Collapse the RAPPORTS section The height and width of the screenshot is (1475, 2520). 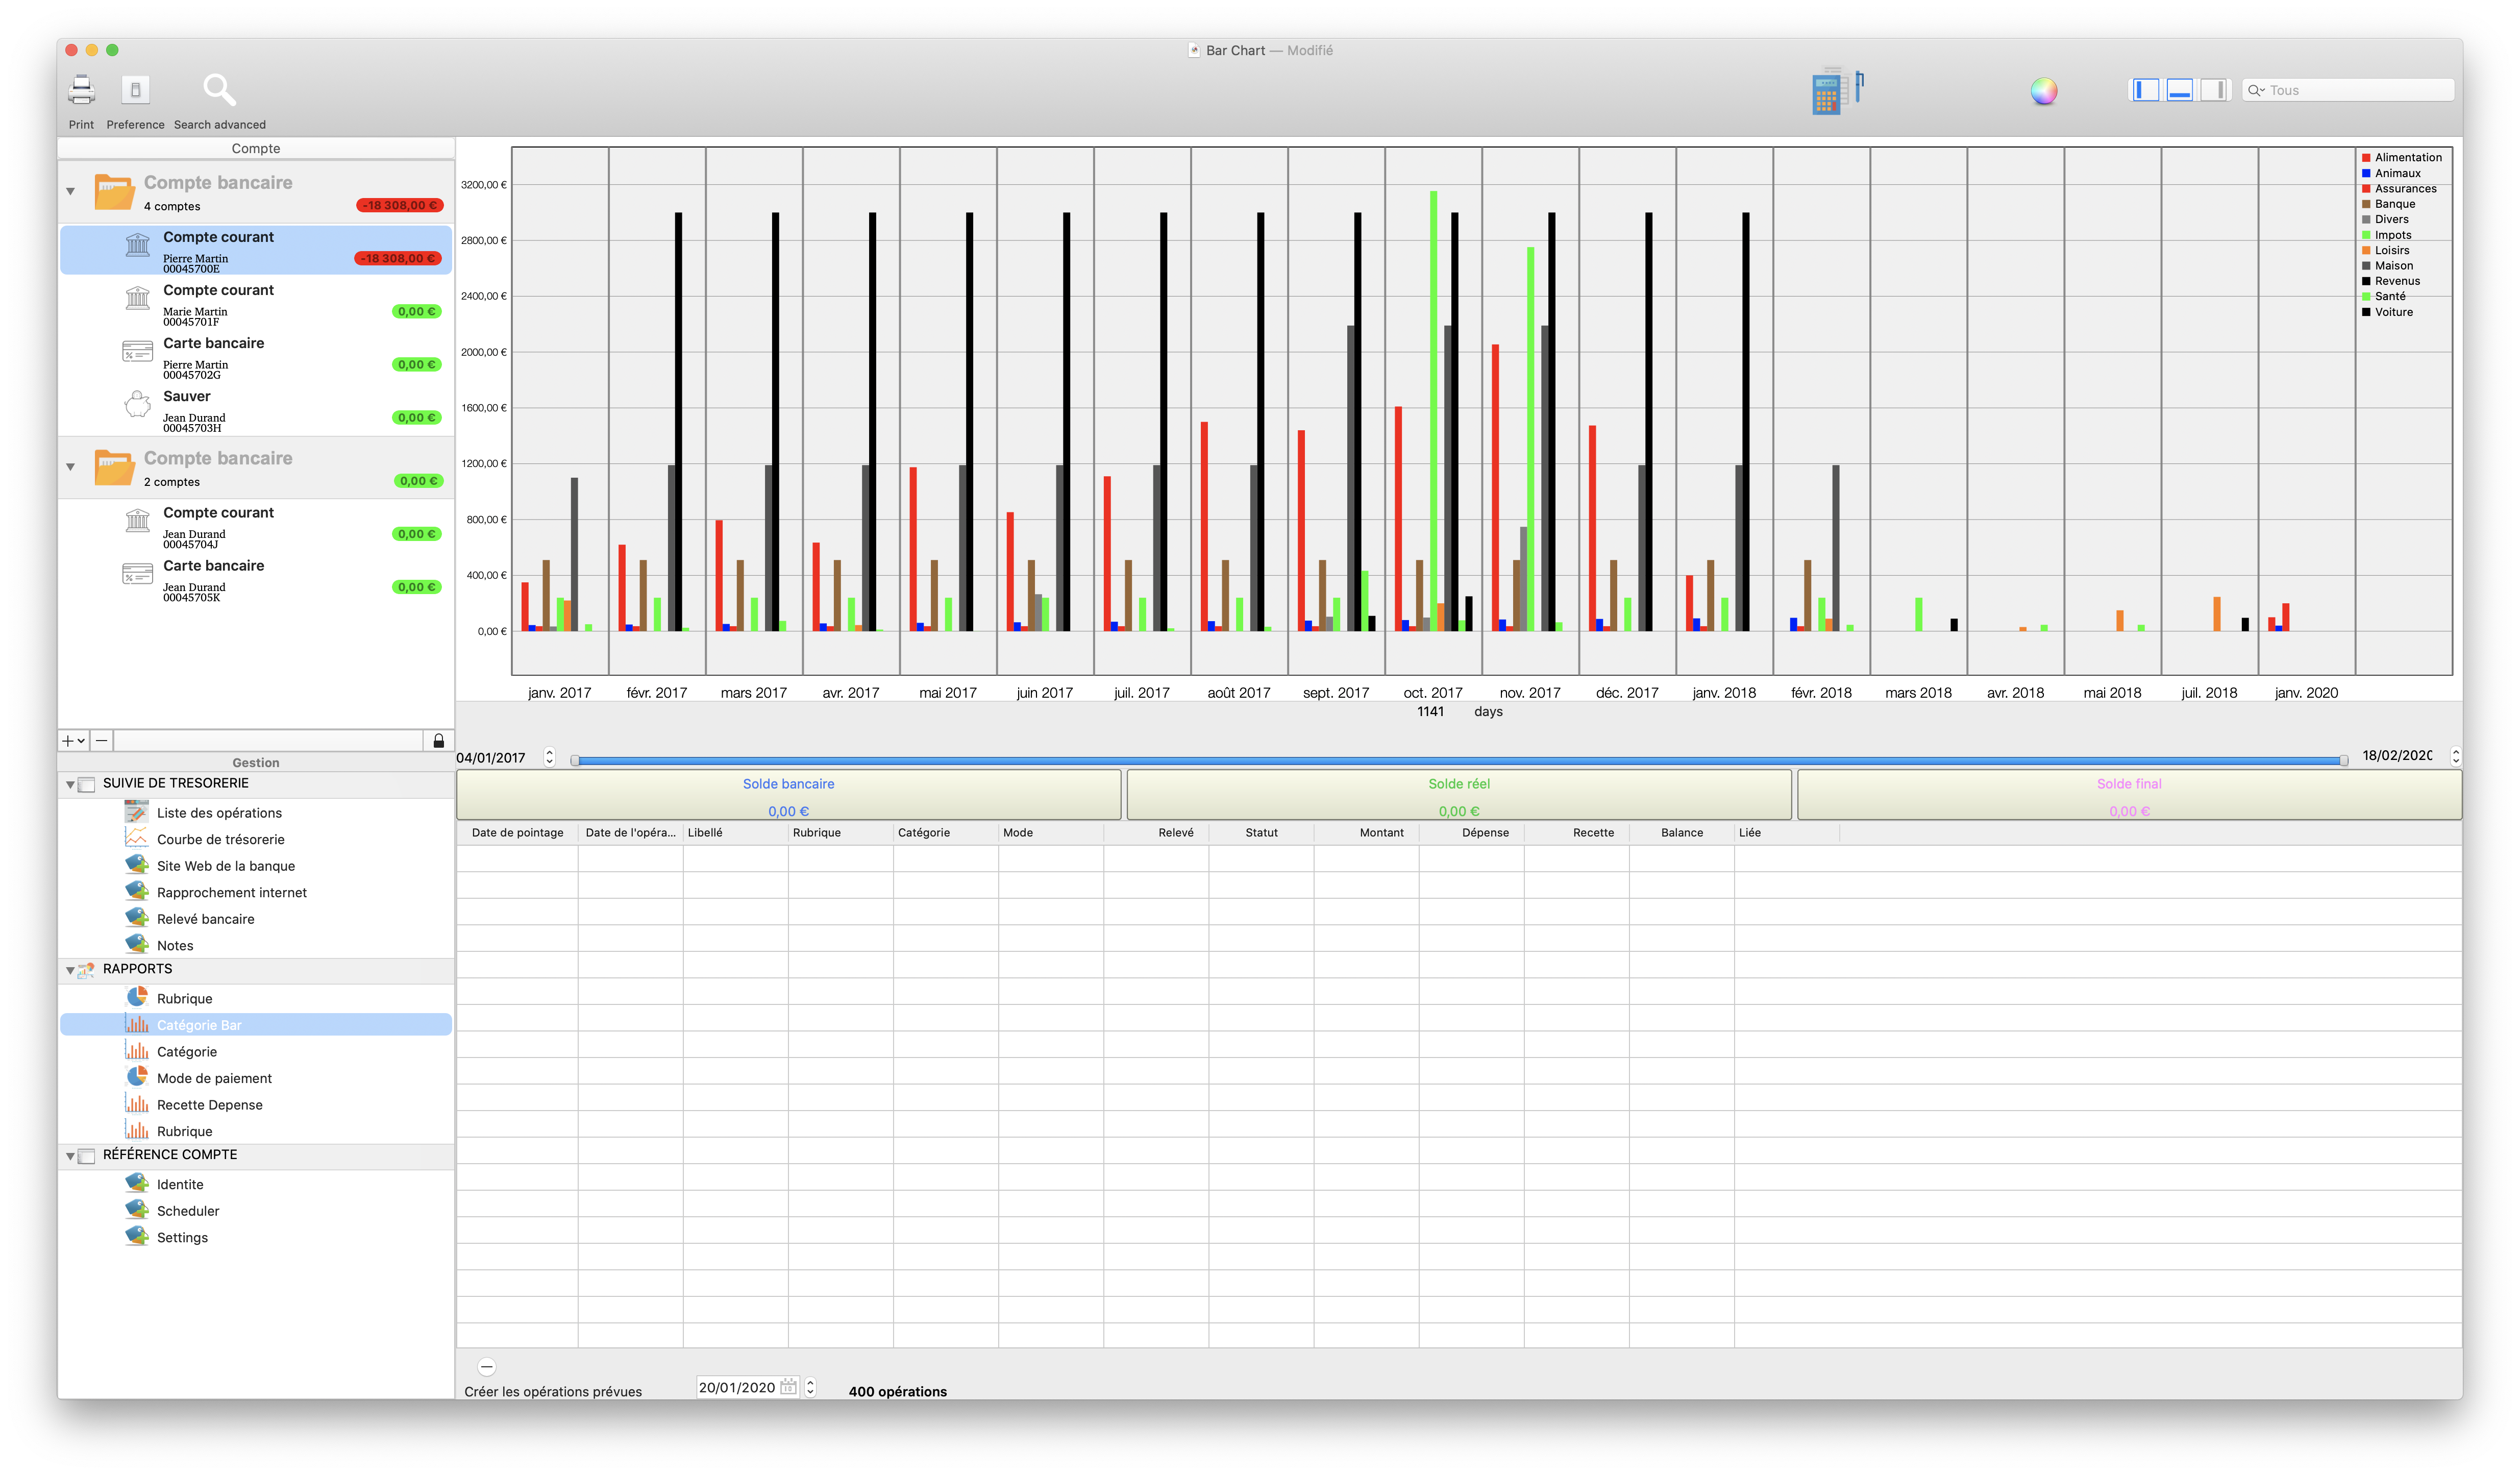point(70,970)
